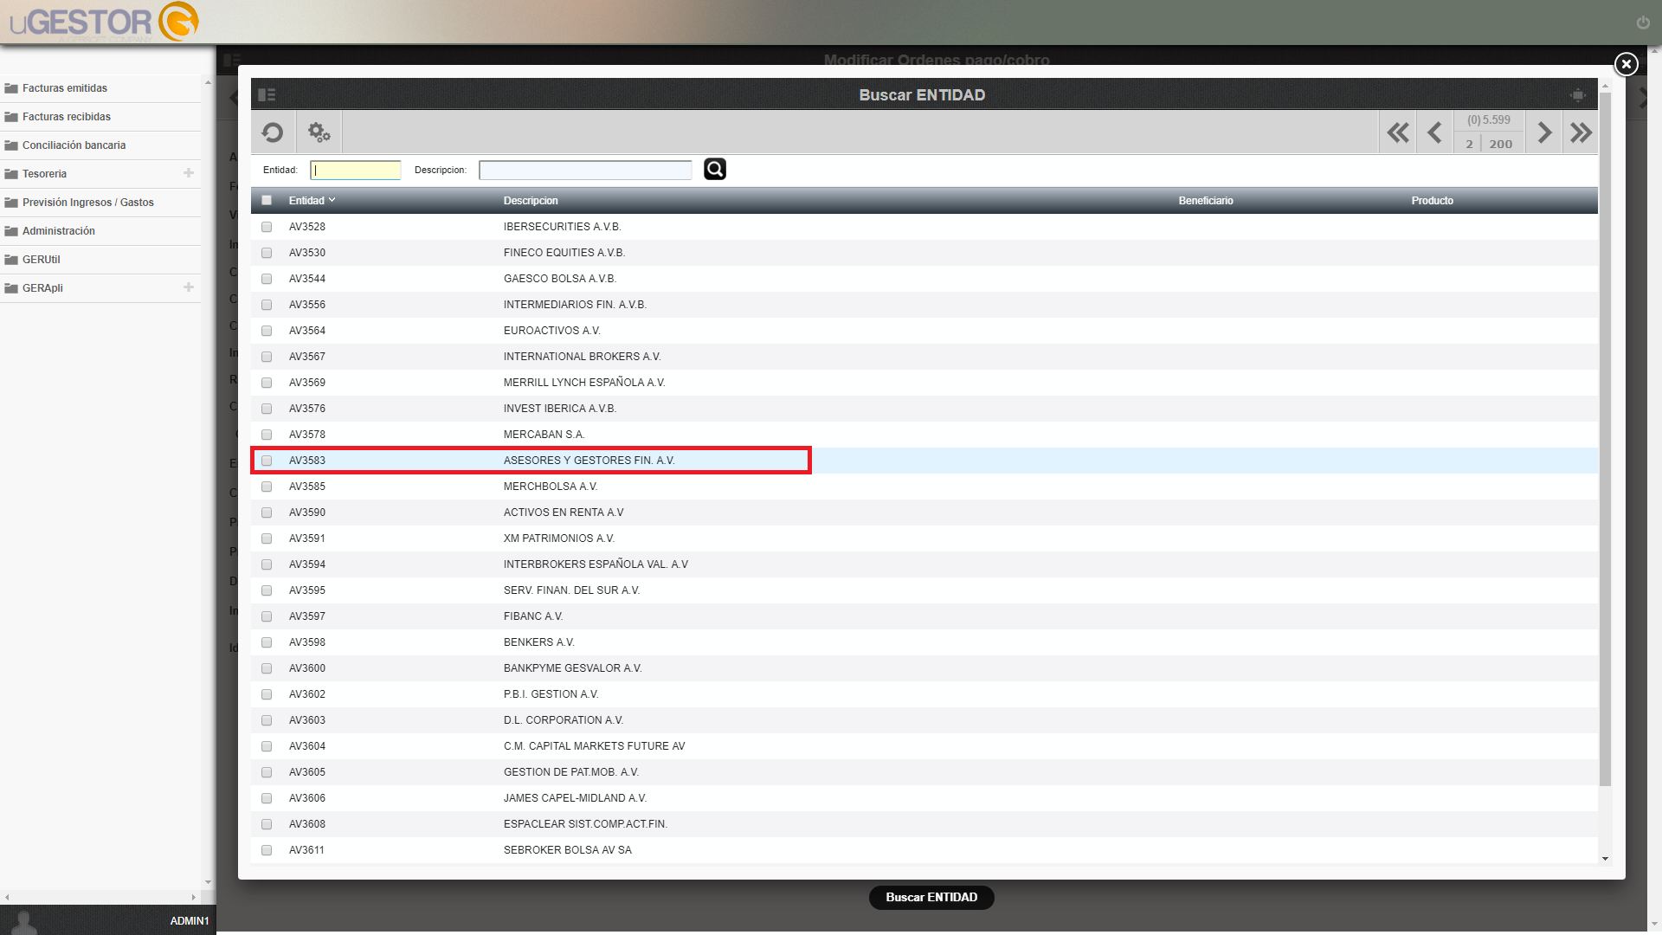Screen dimensions: 1662x935
Task: Go to previous page arrow
Action: click(x=1434, y=132)
